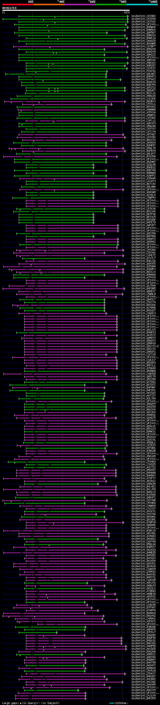This screenshot has width=160, height=705.
Task: Select hit UniRef100_C1N158
Action: tap(143, 605)
